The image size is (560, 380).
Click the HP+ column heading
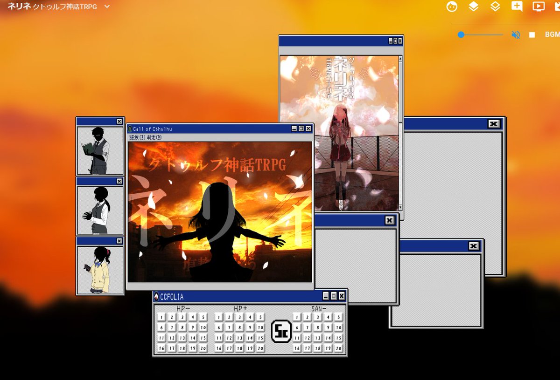[241, 308]
